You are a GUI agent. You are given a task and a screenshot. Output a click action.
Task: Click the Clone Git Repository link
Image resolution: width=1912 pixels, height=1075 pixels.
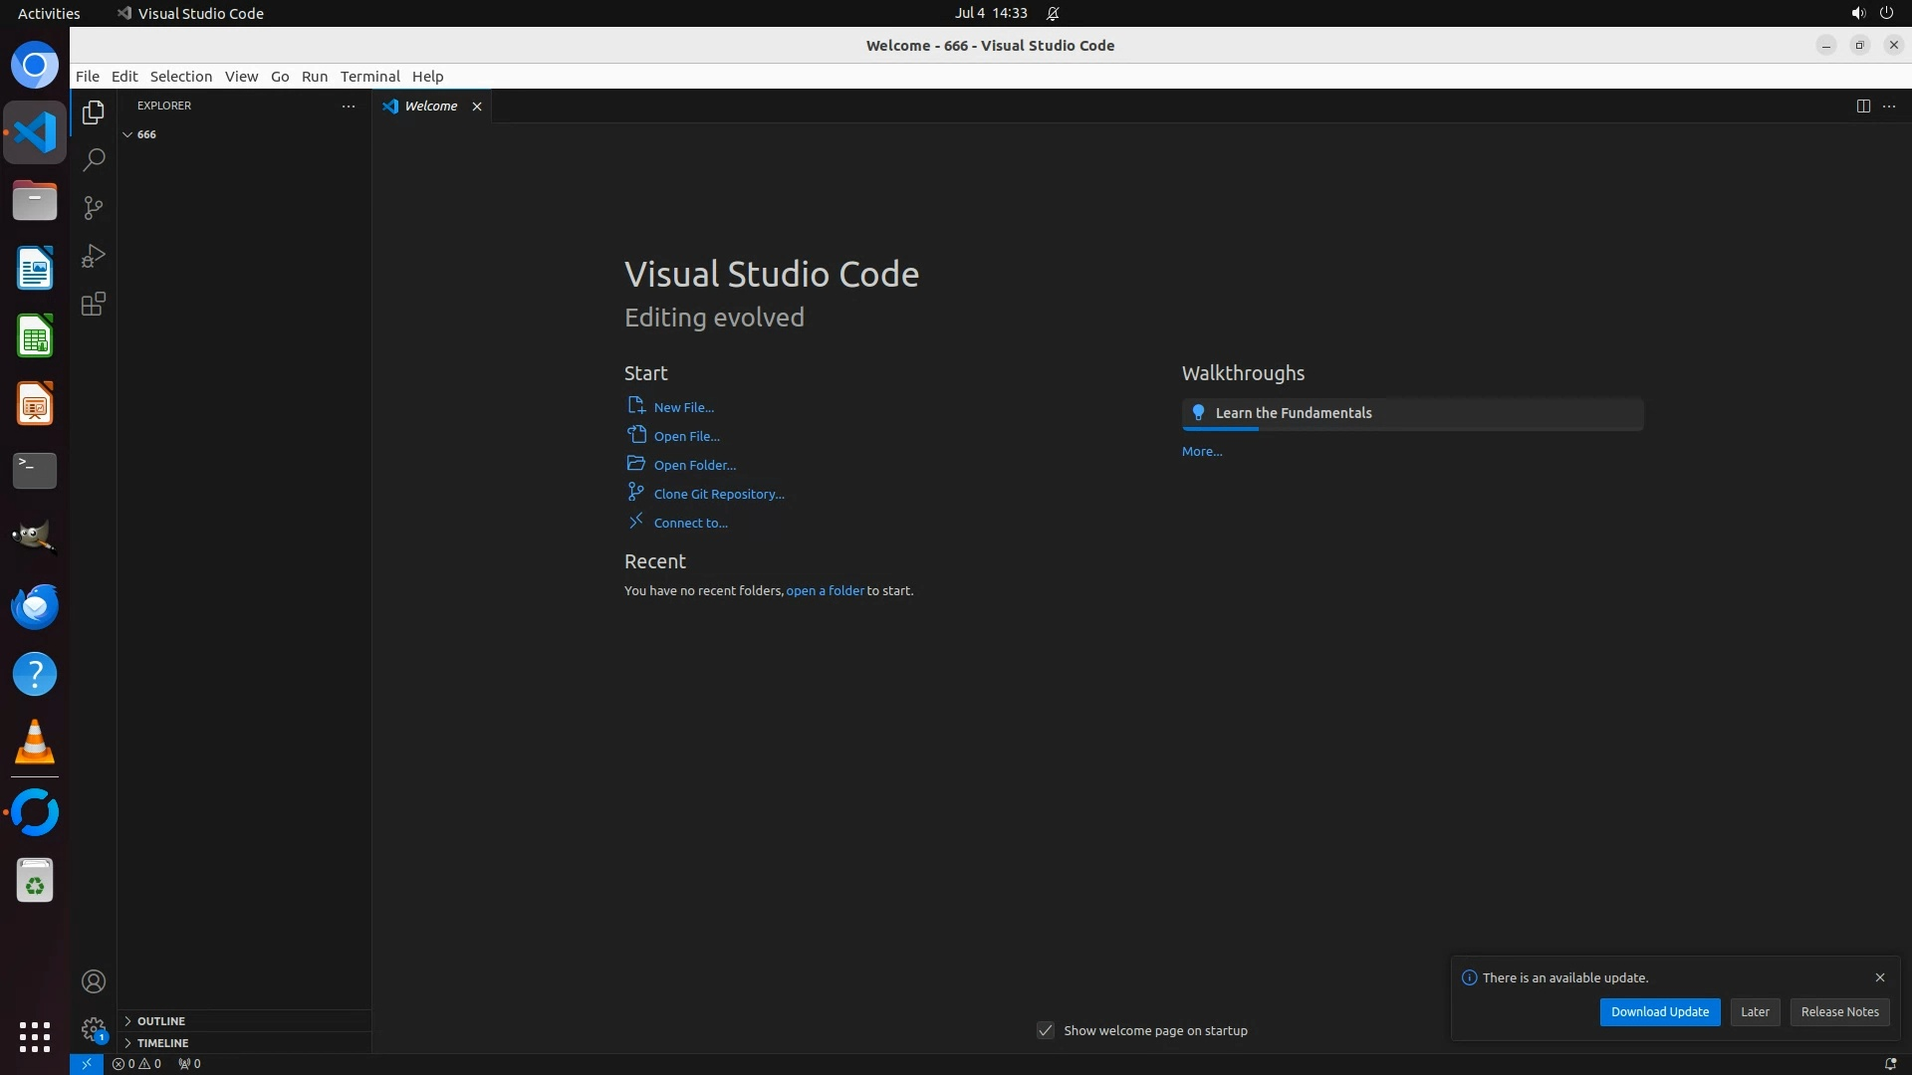(718, 494)
